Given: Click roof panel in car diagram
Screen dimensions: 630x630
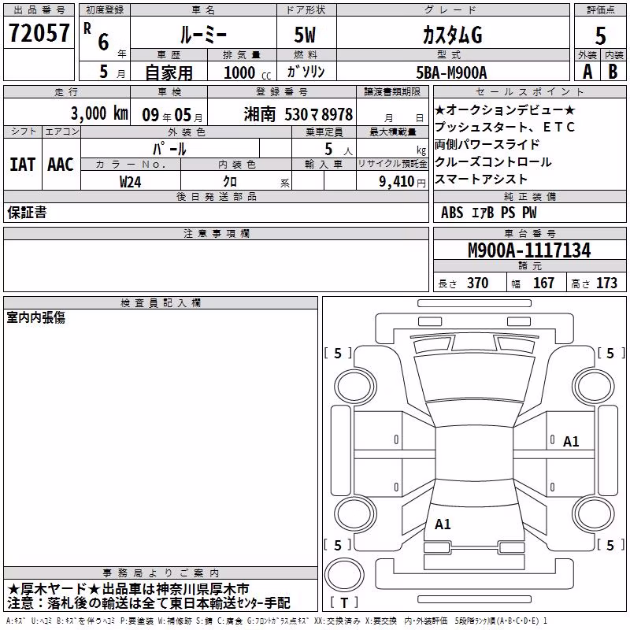Looking at the screenshot, I should coord(474,455).
